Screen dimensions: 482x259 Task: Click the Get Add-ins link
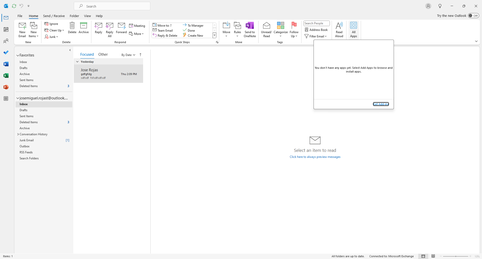tap(381, 104)
